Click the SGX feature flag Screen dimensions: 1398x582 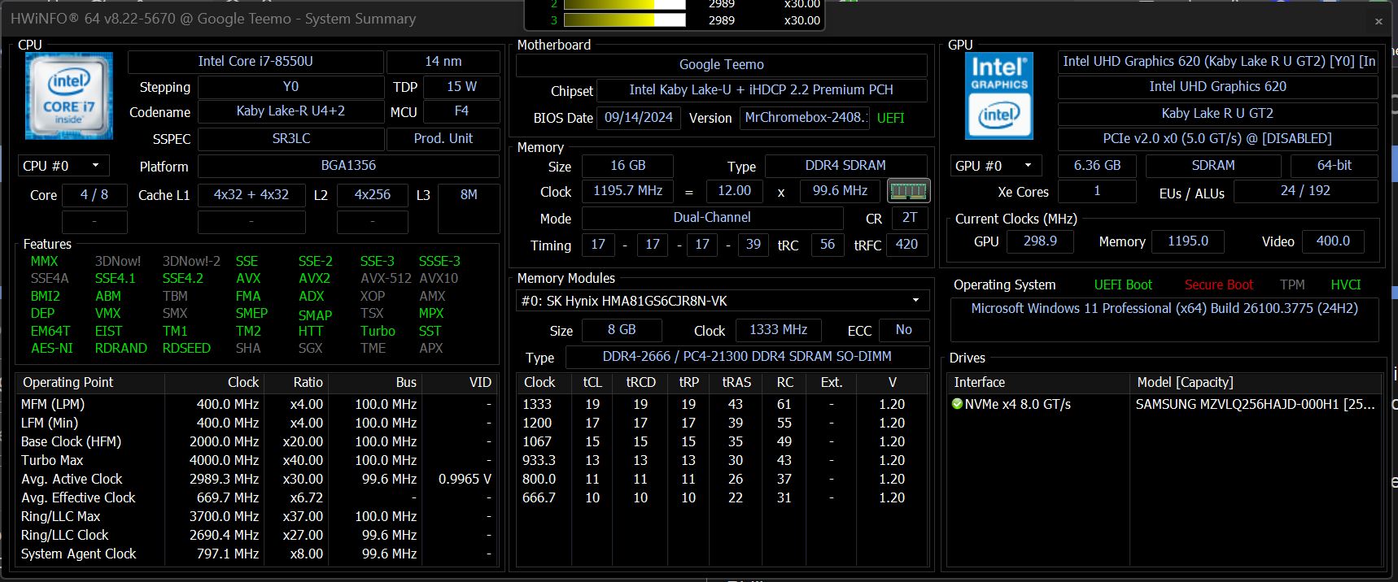tap(310, 348)
